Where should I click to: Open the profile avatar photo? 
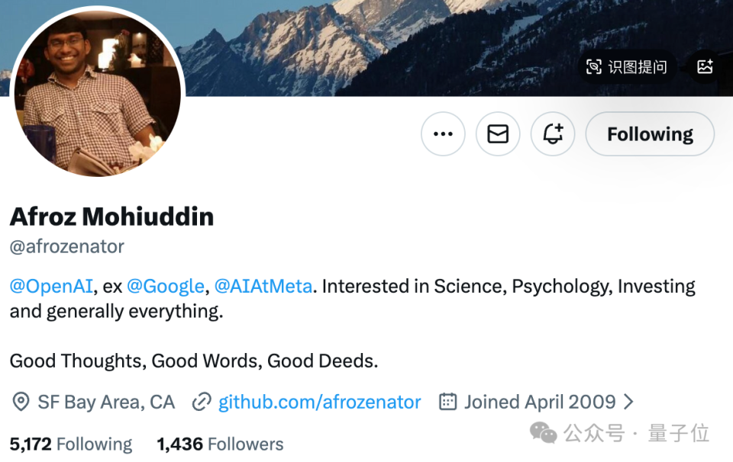(97, 91)
